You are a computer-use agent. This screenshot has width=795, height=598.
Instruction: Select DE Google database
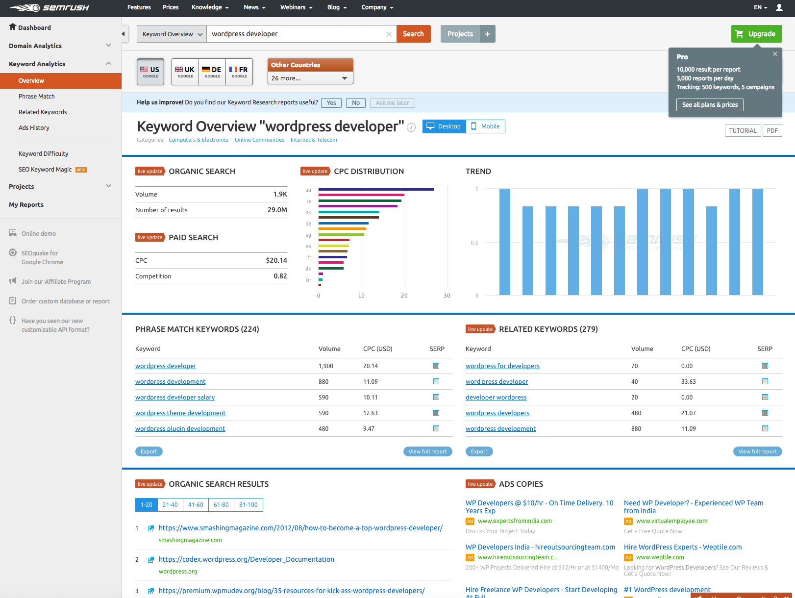pyautogui.click(x=212, y=72)
